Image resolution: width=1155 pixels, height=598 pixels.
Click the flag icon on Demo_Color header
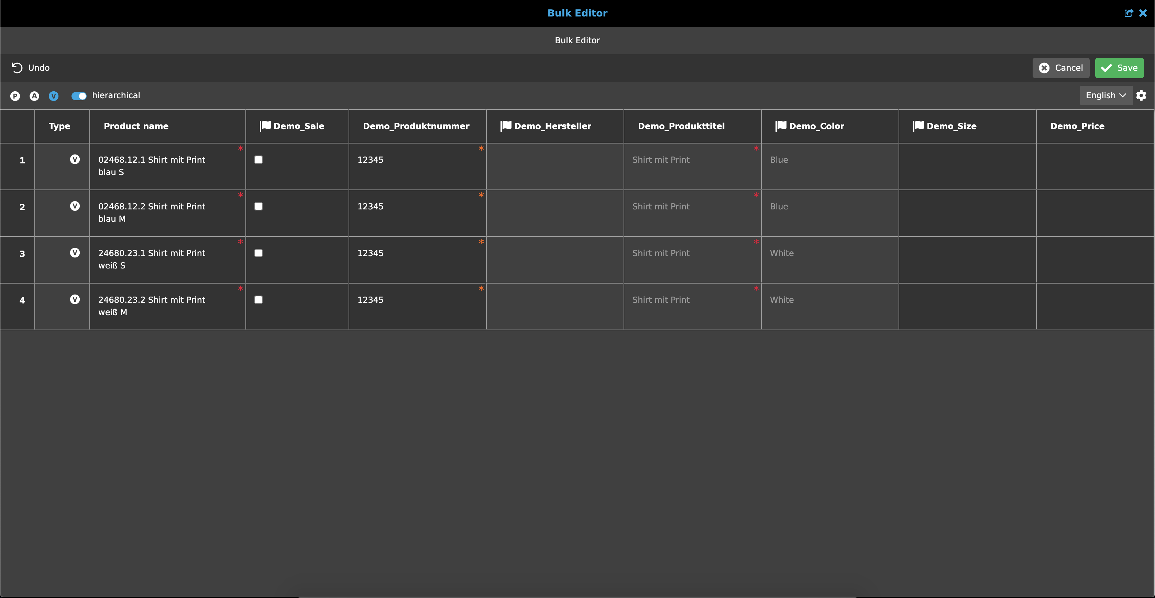tap(781, 126)
